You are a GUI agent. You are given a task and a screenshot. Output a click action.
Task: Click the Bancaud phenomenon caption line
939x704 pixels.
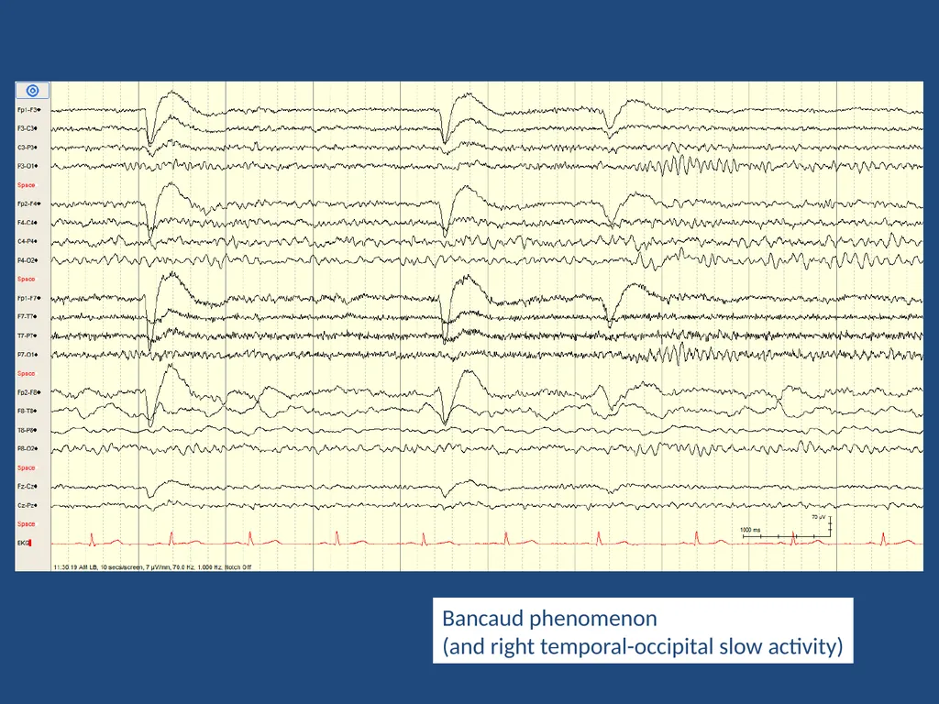(x=549, y=618)
